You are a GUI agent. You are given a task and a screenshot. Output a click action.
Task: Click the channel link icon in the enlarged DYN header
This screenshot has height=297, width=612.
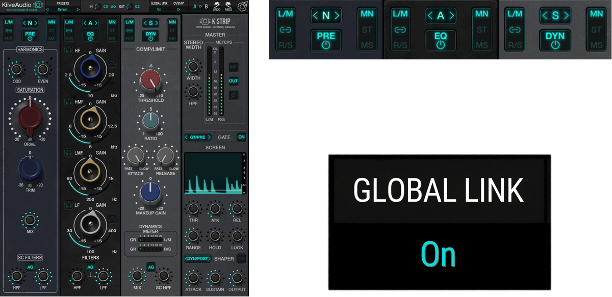[x=515, y=31]
